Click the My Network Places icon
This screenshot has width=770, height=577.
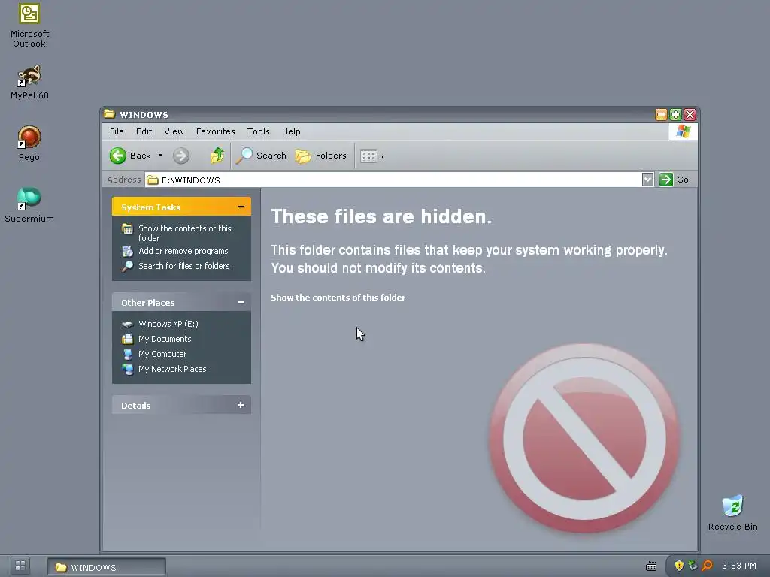[128, 369]
